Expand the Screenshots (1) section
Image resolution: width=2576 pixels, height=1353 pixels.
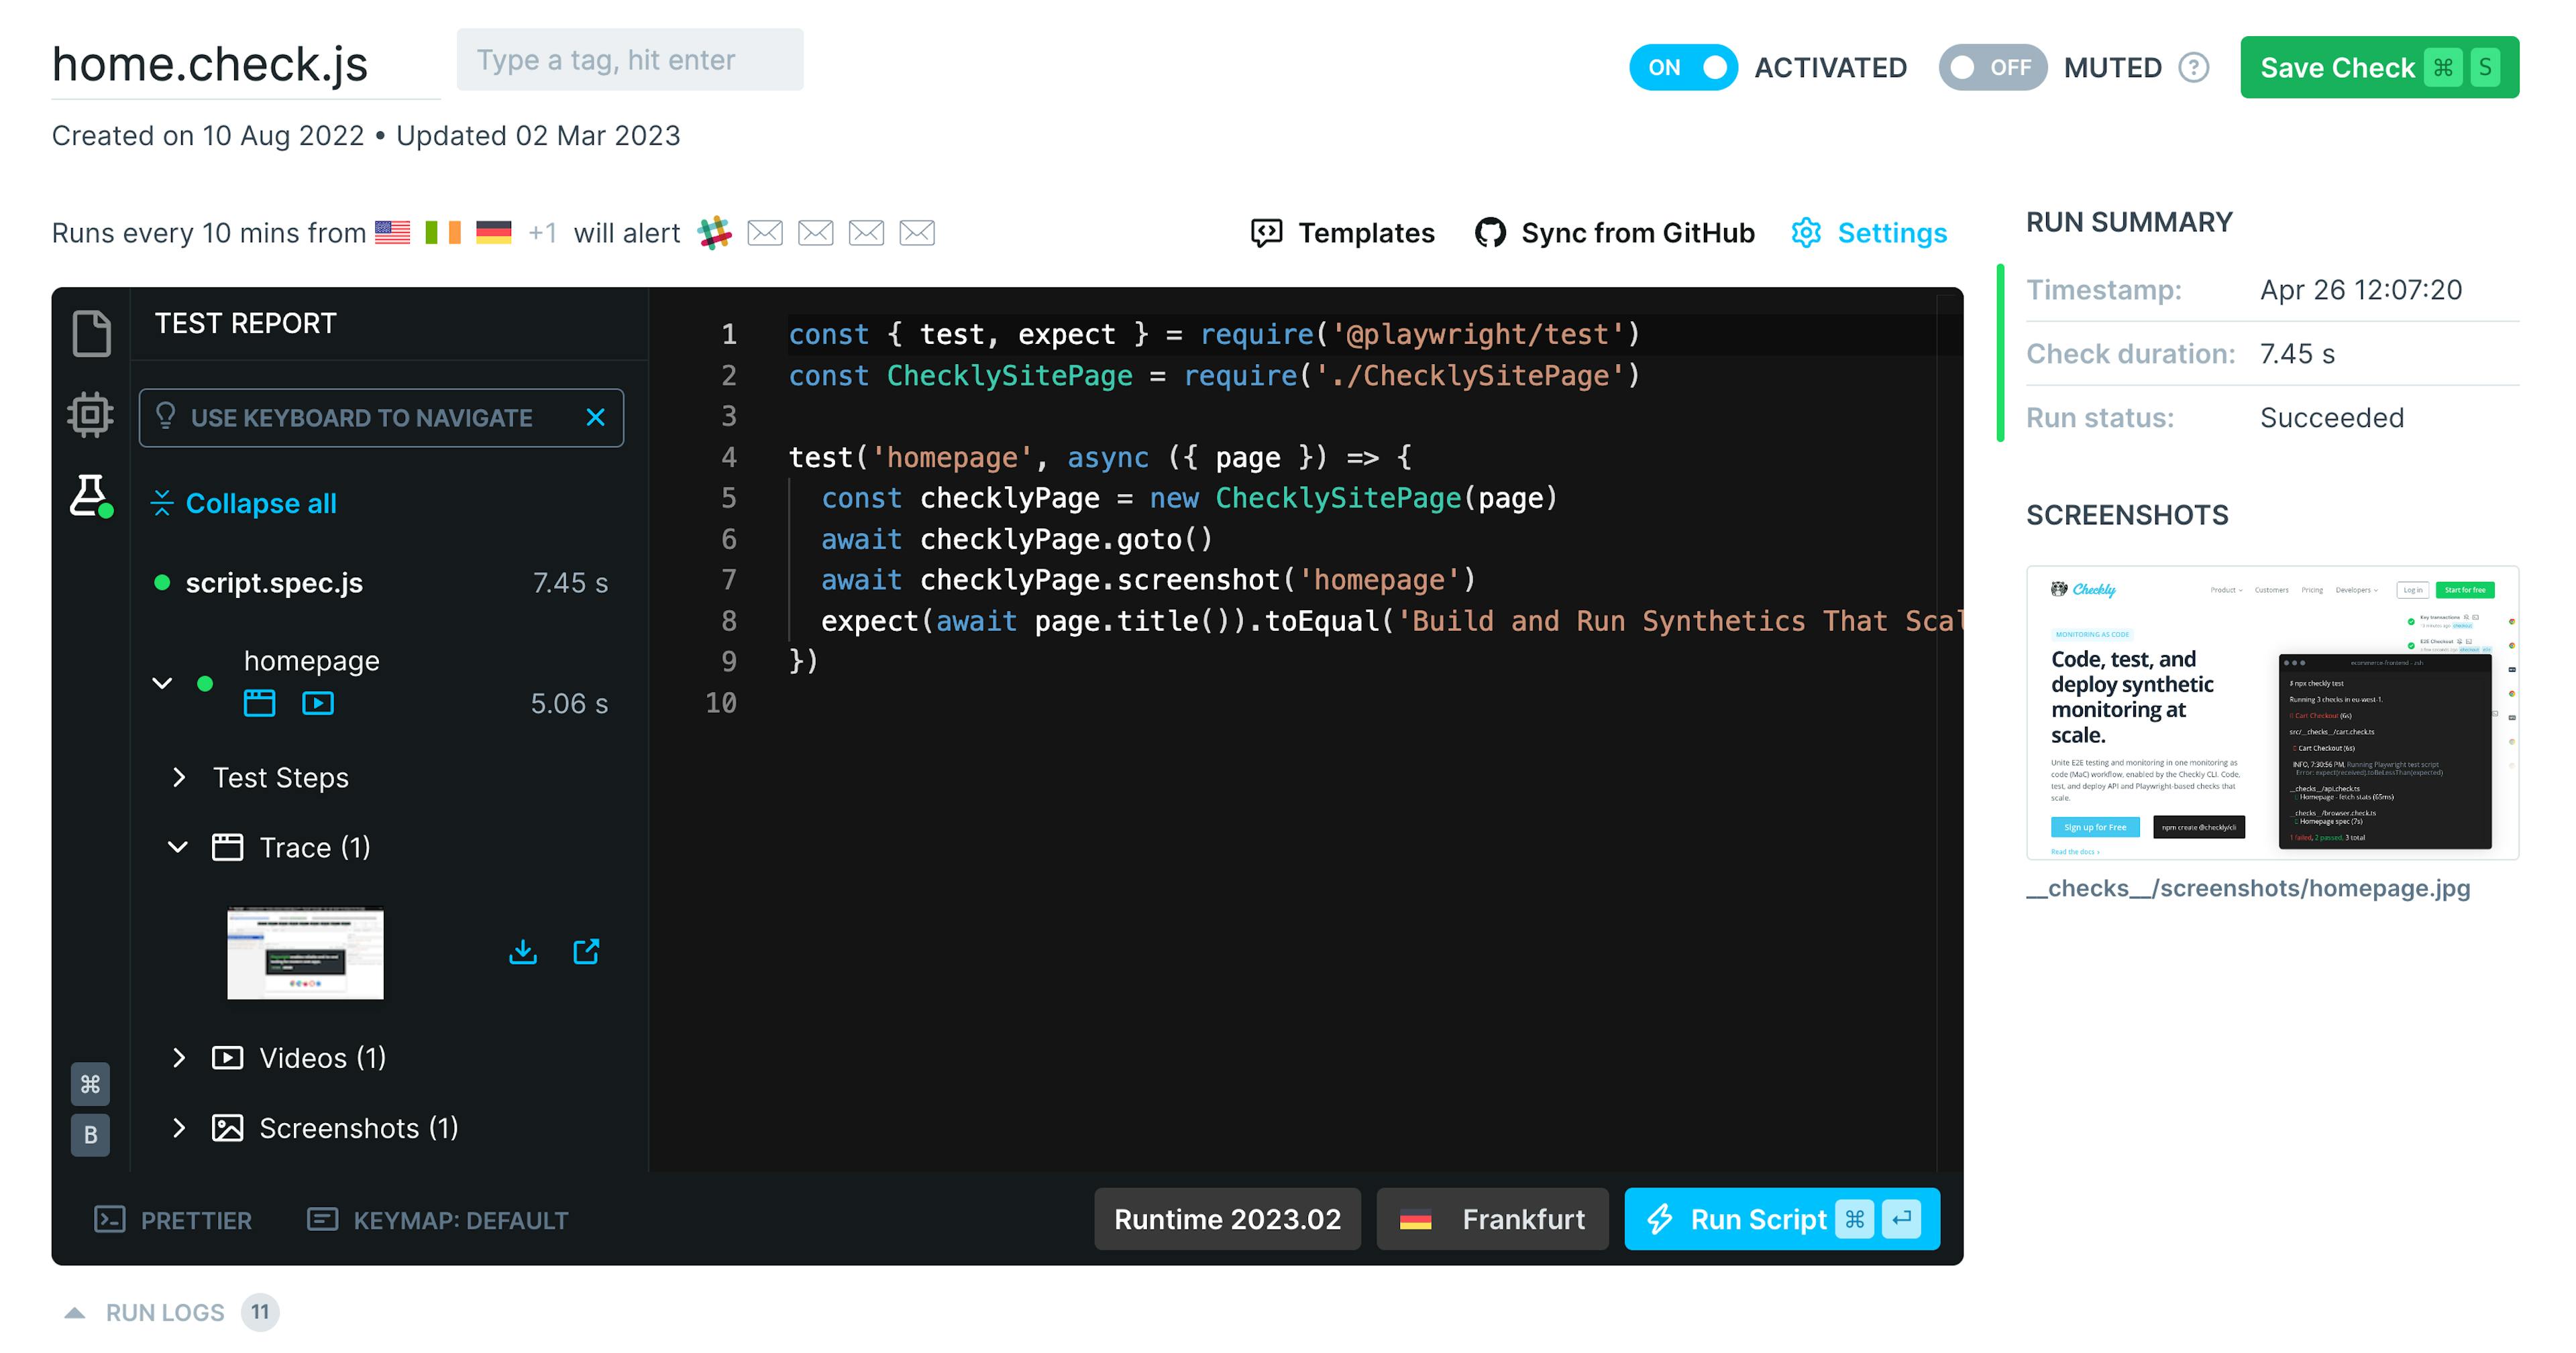(179, 1127)
